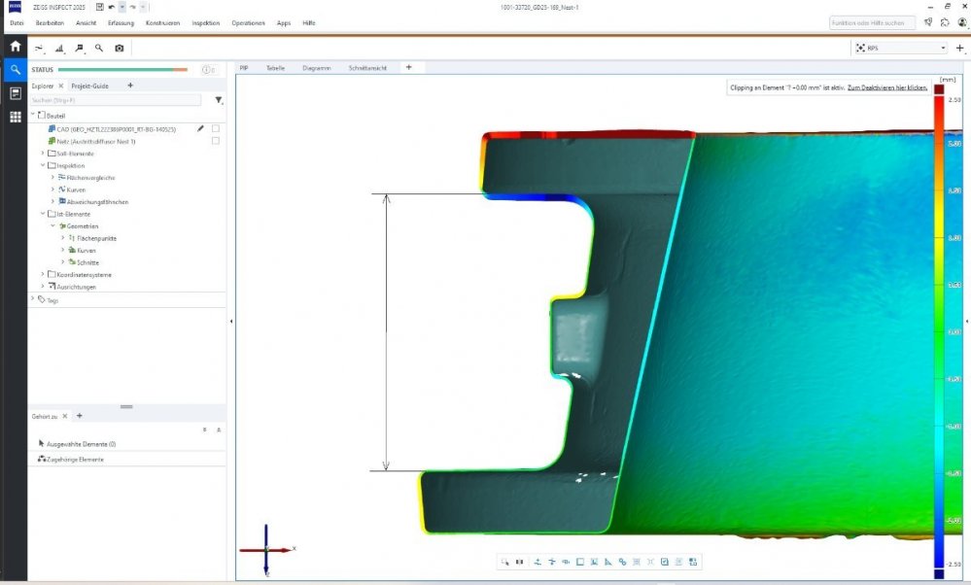Viewport: 971px width, 585px height.
Task: Click the camera snapshot icon in toolbar
Action: 119,48
